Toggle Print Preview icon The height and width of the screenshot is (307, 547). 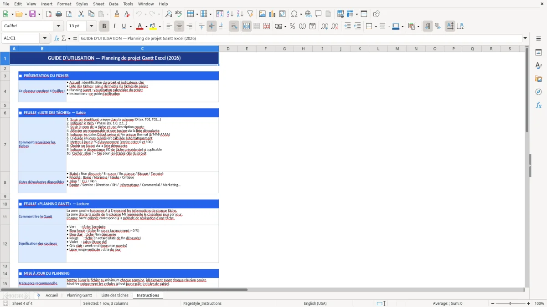click(x=69, y=14)
